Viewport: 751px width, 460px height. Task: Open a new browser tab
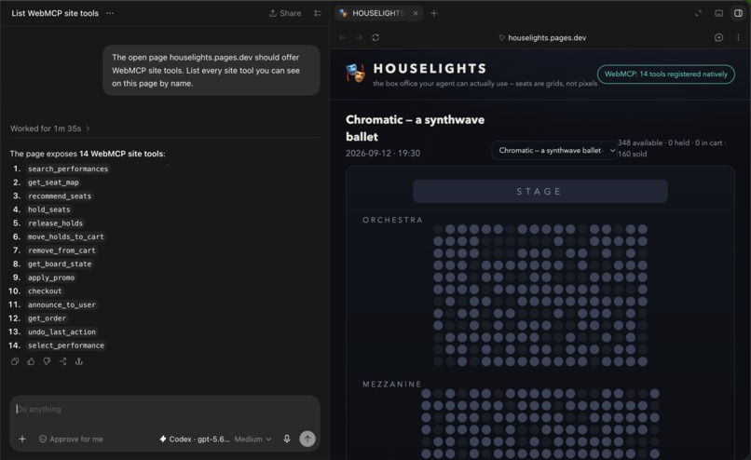434,13
